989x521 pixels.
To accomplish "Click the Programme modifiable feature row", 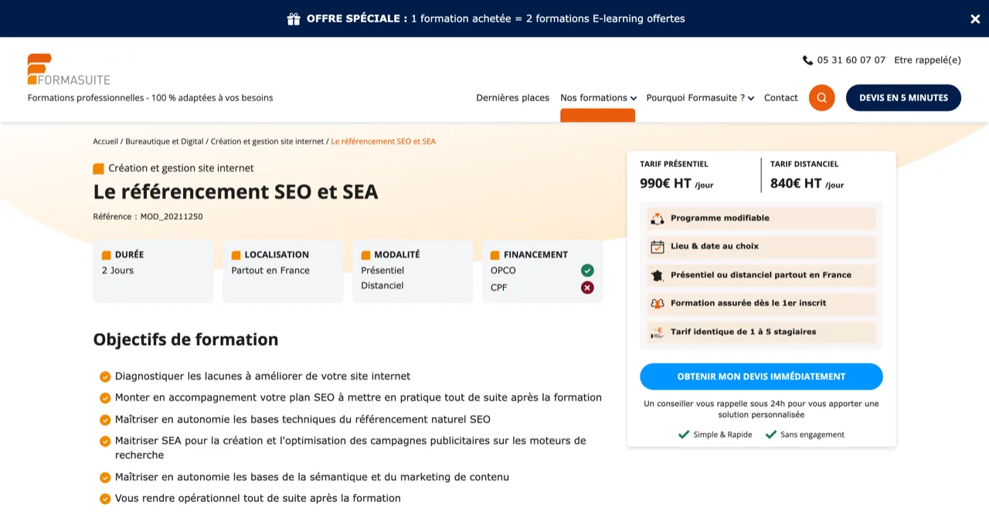I will (761, 218).
